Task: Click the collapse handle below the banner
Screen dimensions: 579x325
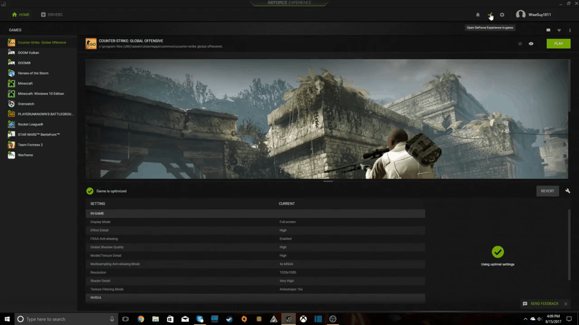Action: (328, 181)
